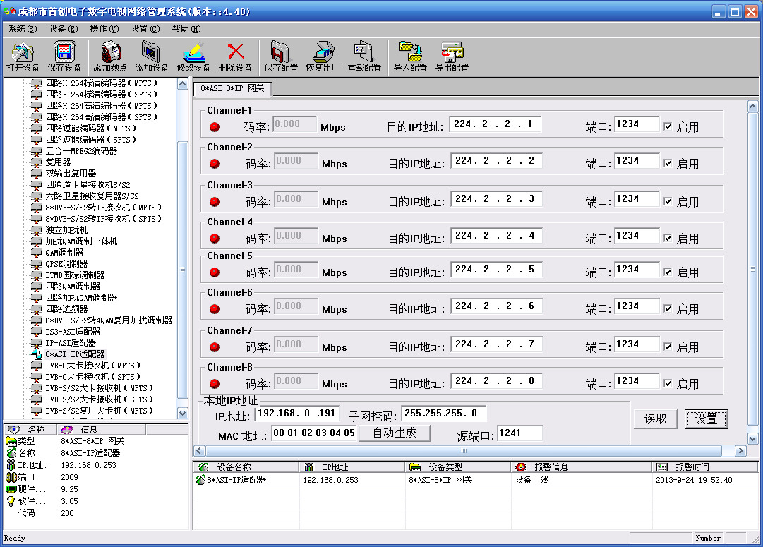Click the 信息 column header icon in info panel
The width and height of the screenshot is (763, 547).
[67, 429]
